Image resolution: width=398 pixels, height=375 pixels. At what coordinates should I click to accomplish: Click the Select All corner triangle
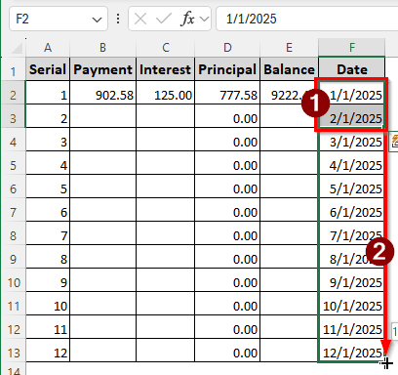[17, 49]
